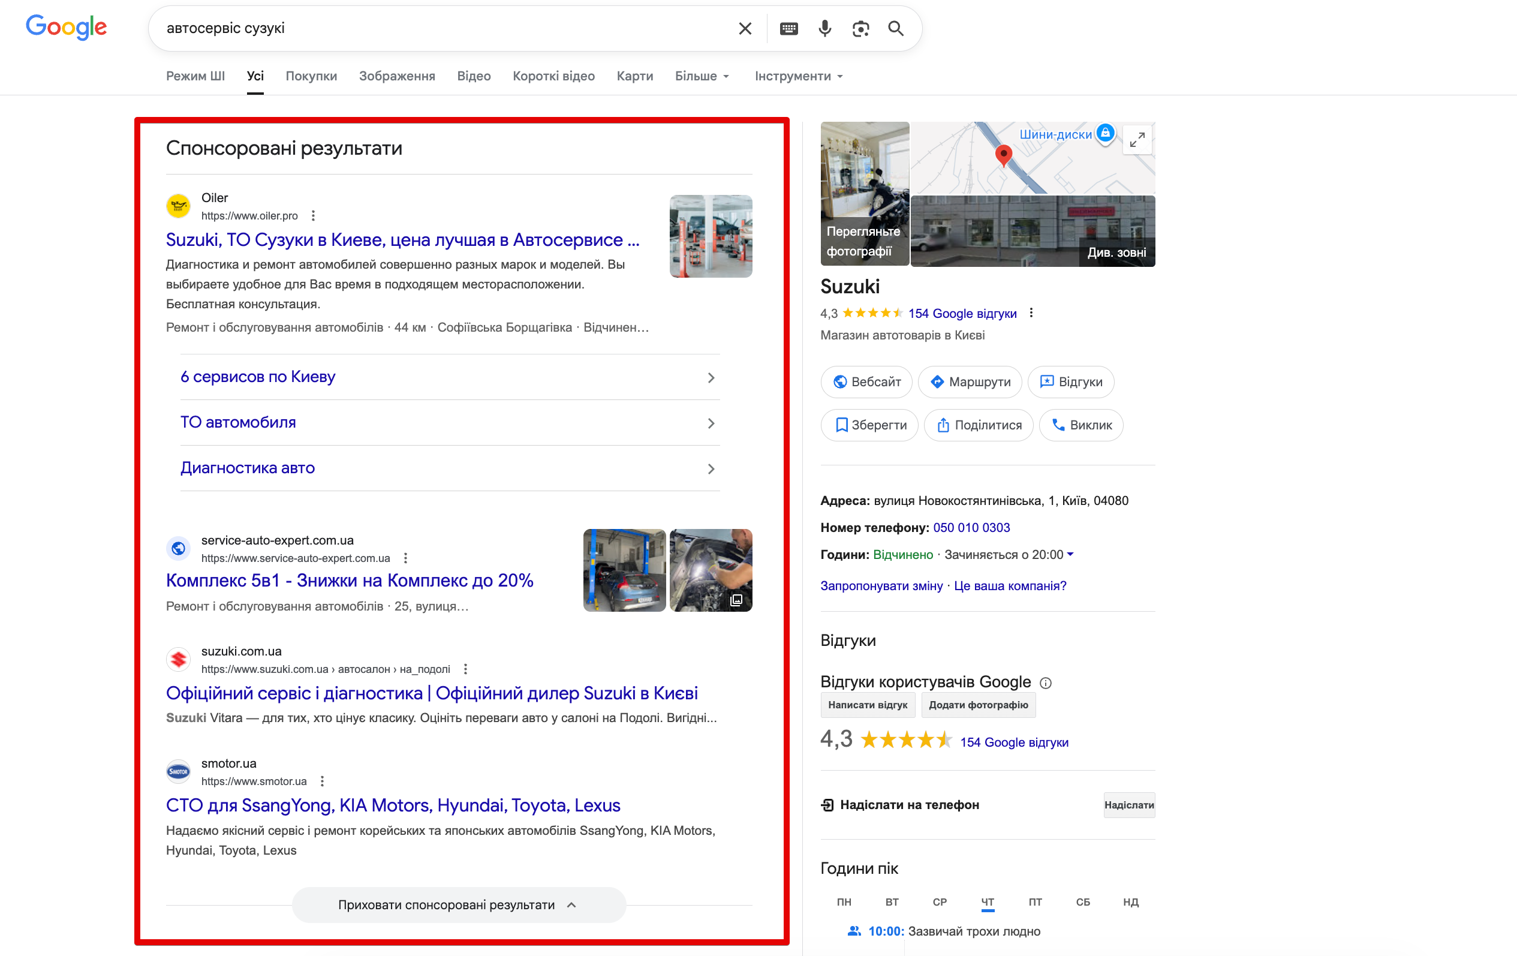Image resolution: width=1517 pixels, height=956 pixels.
Task: Open СТО для SsangYong, KIA Motors link
Action: pyautogui.click(x=393, y=805)
